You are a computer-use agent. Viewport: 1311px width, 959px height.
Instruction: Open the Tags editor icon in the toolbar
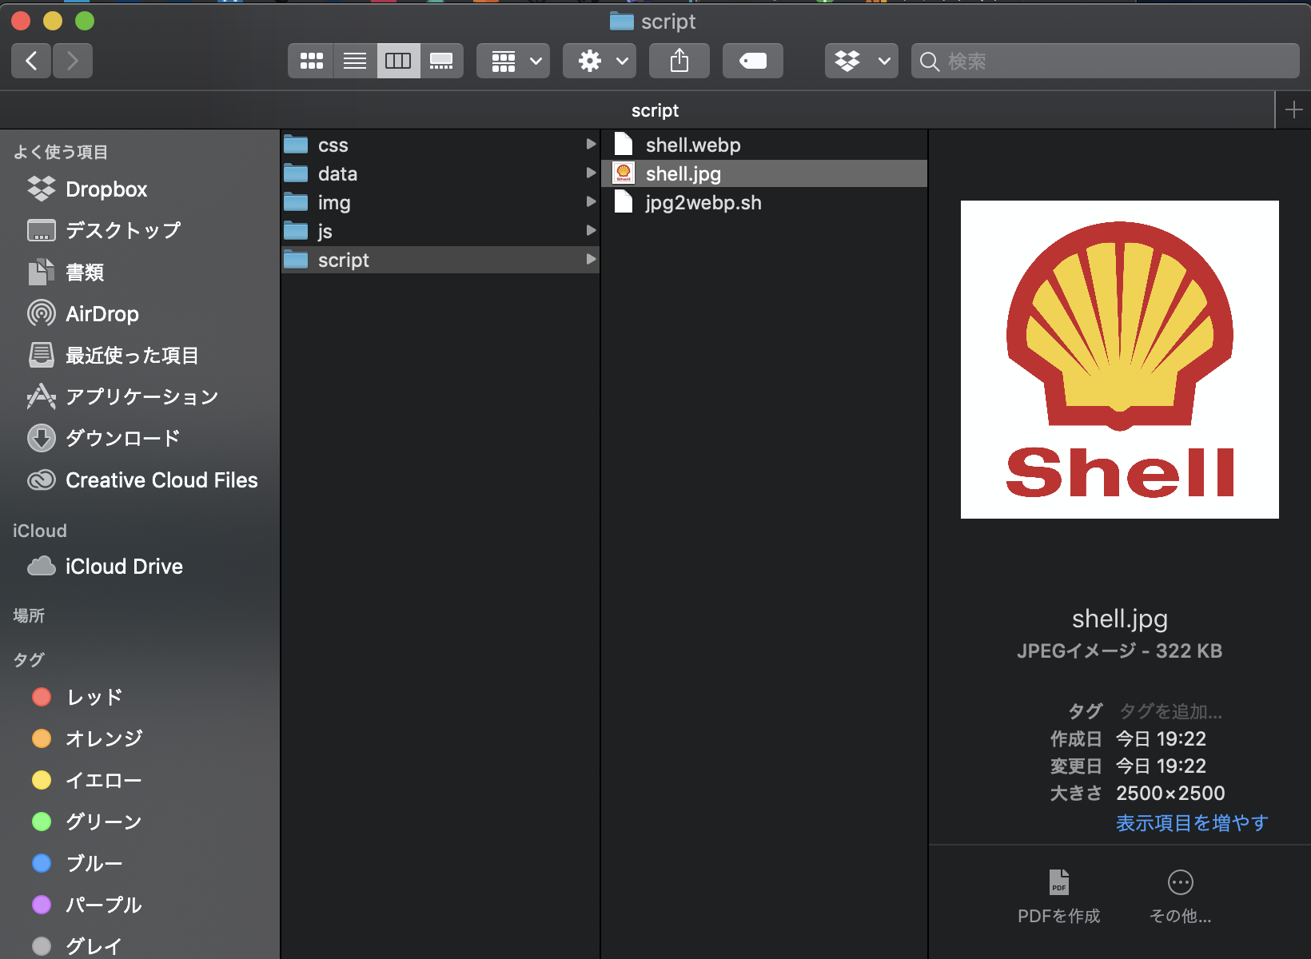coord(752,60)
